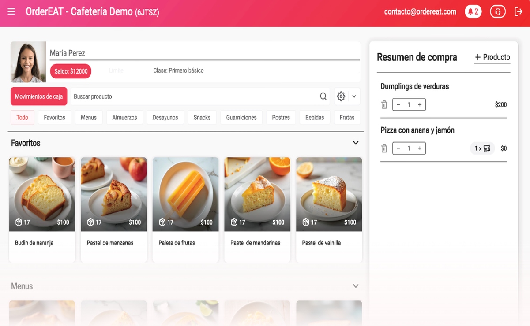Screen dimensions: 530x326
Task: Select the Pastel de mandarinas product card
Action: [x=257, y=210]
